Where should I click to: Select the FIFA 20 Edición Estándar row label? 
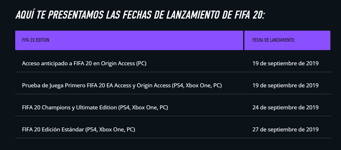pos(79,130)
